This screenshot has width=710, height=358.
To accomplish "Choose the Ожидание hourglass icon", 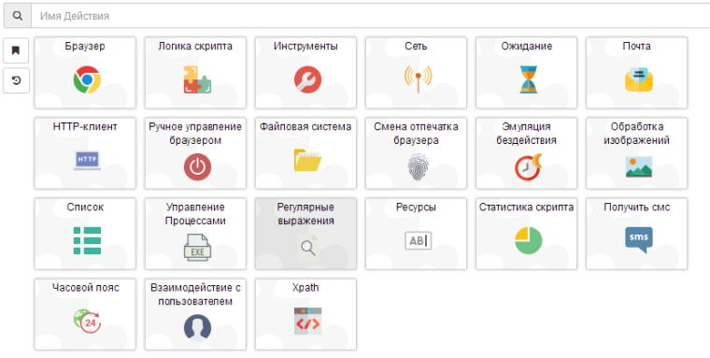I will click(529, 79).
